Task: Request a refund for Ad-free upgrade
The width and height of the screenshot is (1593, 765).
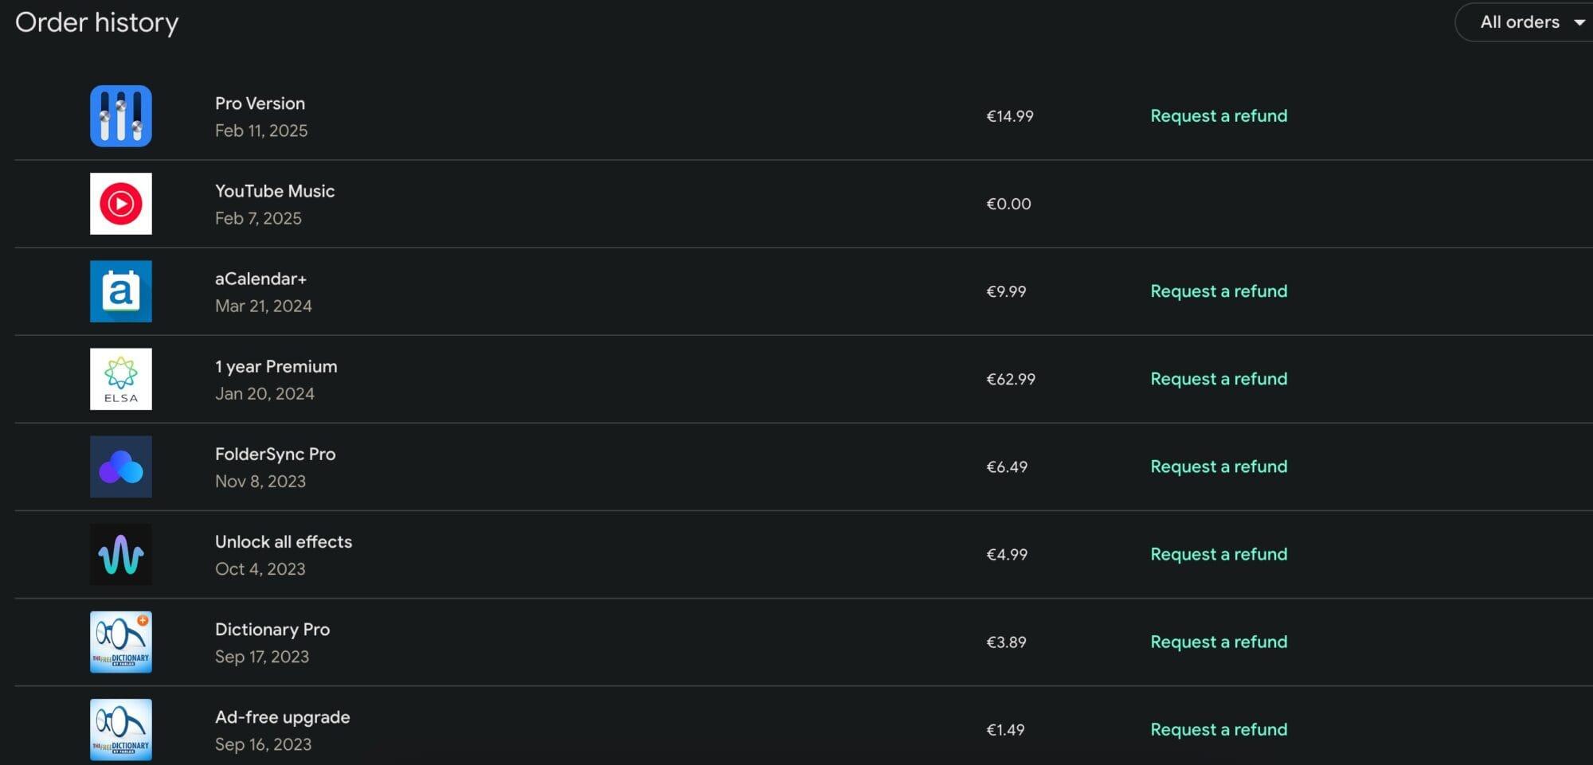Action: coord(1219,729)
